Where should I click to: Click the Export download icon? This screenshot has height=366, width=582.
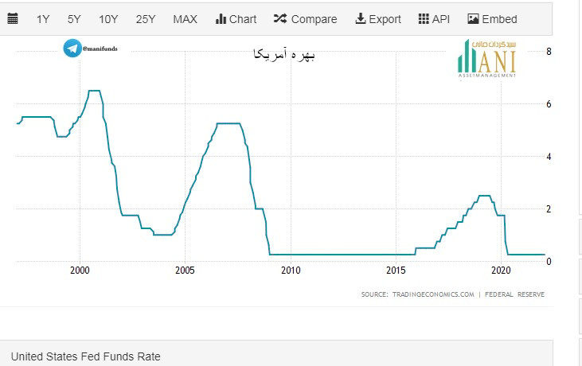pyautogui.click(x=360, y=19)
